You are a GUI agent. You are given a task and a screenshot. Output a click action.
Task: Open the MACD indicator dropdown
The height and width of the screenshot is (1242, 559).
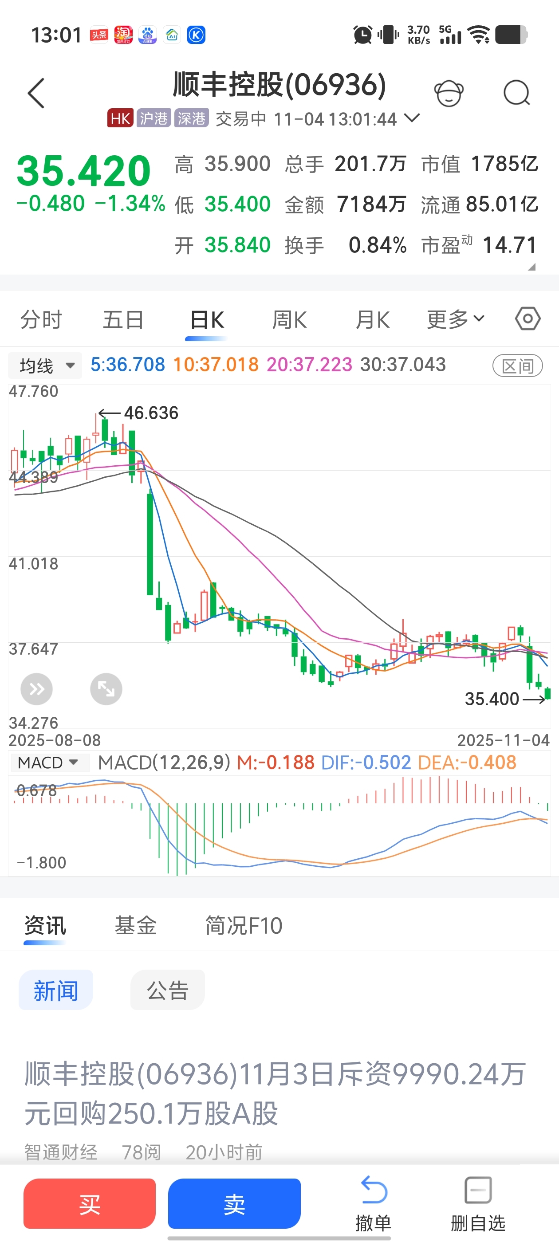pos(50,762)
